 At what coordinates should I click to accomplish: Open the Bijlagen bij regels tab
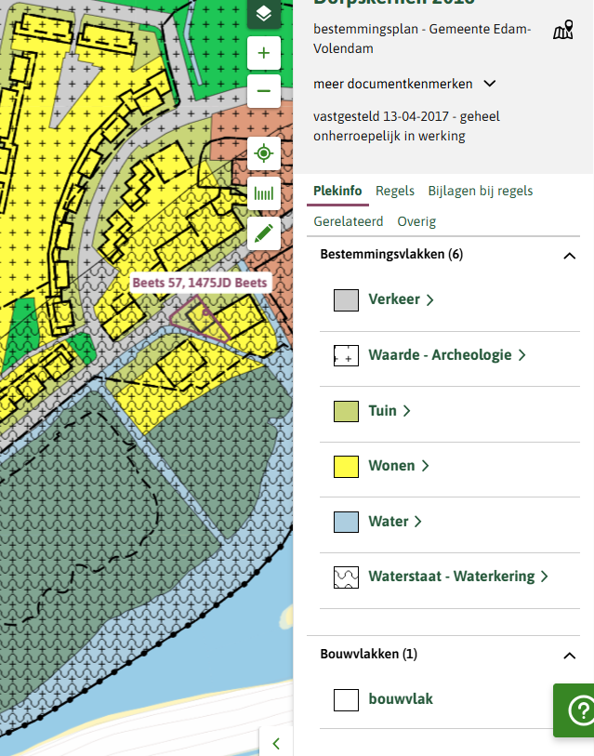tap(480, 191)
